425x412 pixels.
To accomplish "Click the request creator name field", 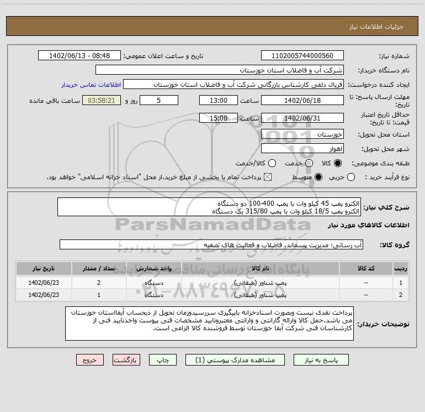I will (233, 85).
